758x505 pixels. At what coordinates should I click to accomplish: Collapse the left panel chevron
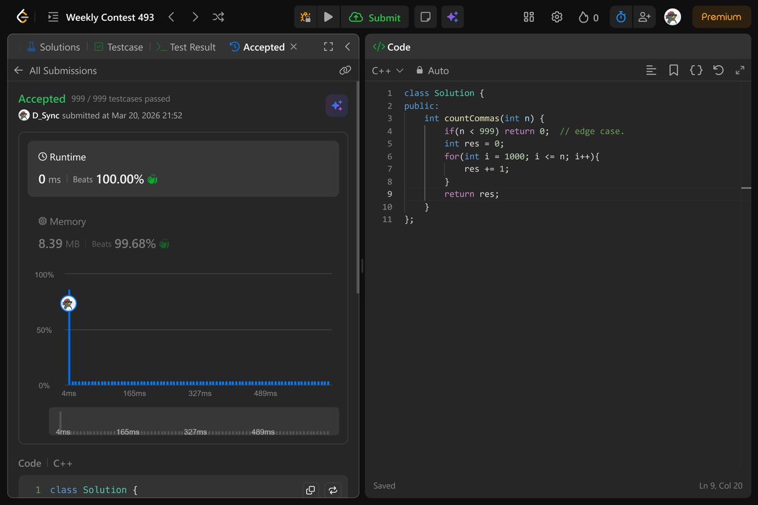pyautogui.click(x=347, y=47)
